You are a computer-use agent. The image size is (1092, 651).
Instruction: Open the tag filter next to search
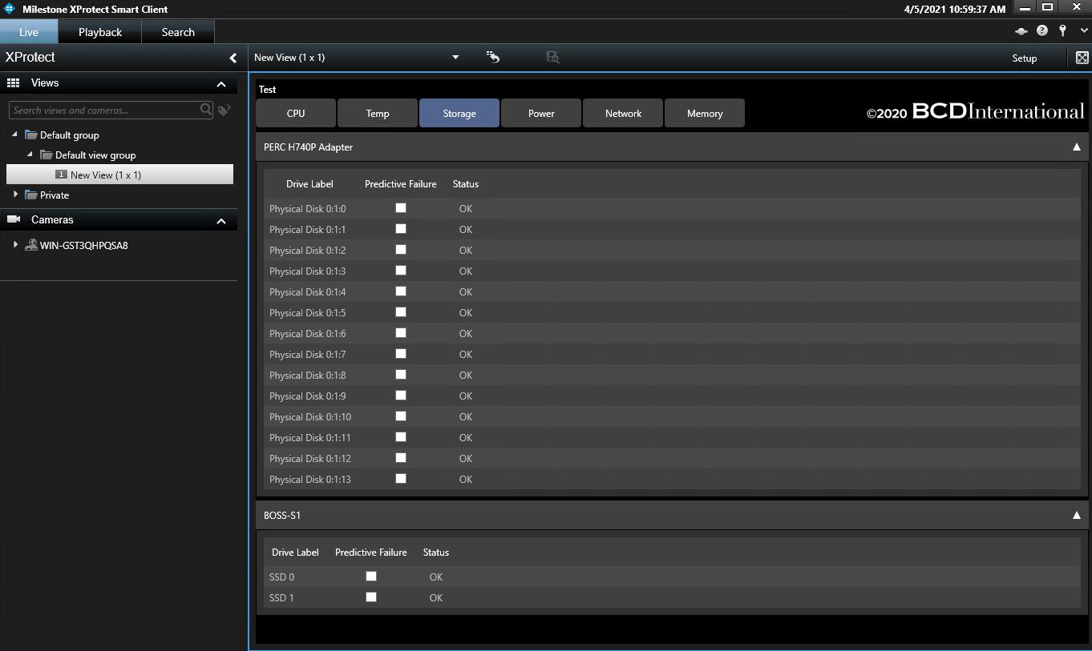[224, 111]
